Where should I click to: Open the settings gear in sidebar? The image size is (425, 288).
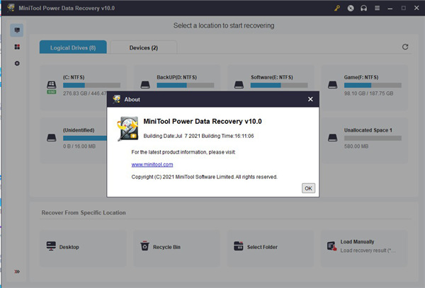(x=17, y=63)
